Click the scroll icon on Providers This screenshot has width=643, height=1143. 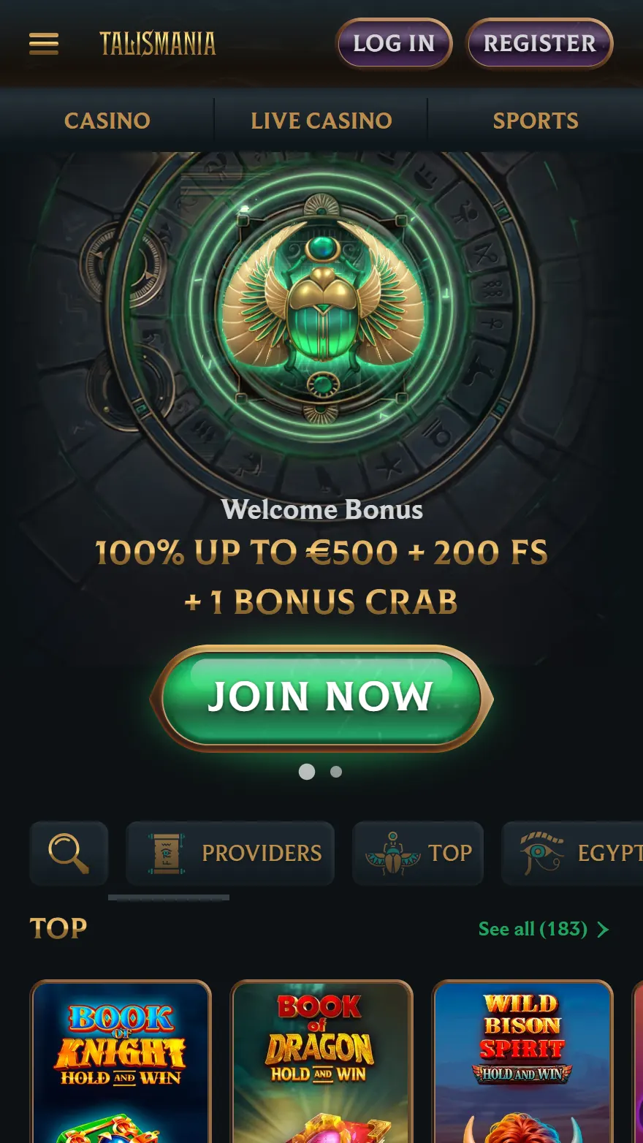pos(167,853)
